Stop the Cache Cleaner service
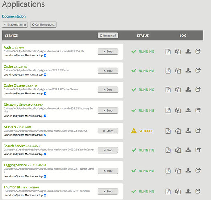This screenshot has width=211, height=200. tap(108, 90)
